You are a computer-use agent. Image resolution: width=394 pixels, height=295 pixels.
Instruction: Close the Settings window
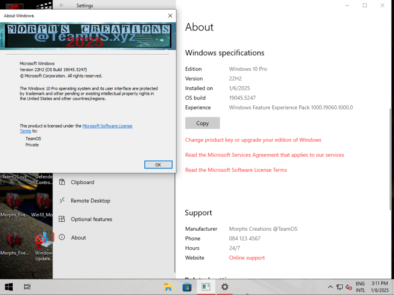(x=382, y=5)
